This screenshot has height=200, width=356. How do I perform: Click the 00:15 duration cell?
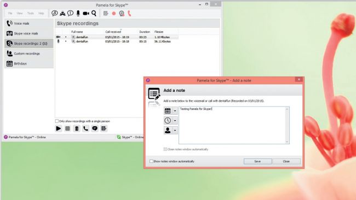(143, 42)
